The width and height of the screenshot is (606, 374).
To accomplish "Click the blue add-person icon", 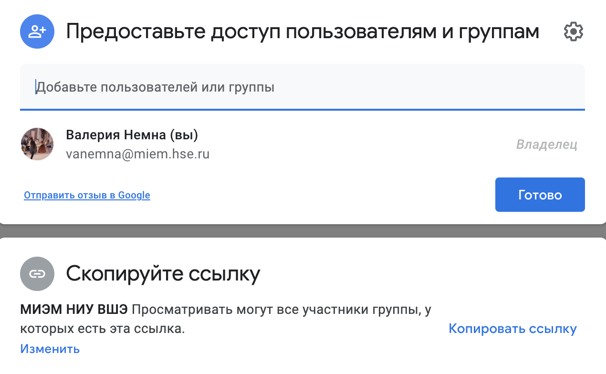I will (37, 31).
